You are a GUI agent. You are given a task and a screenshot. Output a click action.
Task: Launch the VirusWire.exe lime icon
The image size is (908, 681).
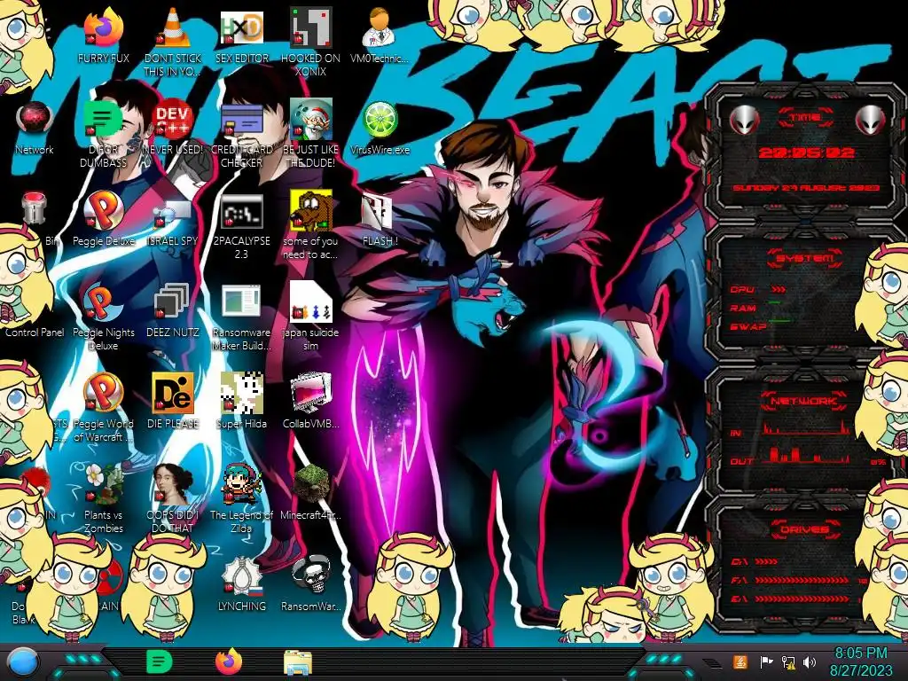coord(380,120)
